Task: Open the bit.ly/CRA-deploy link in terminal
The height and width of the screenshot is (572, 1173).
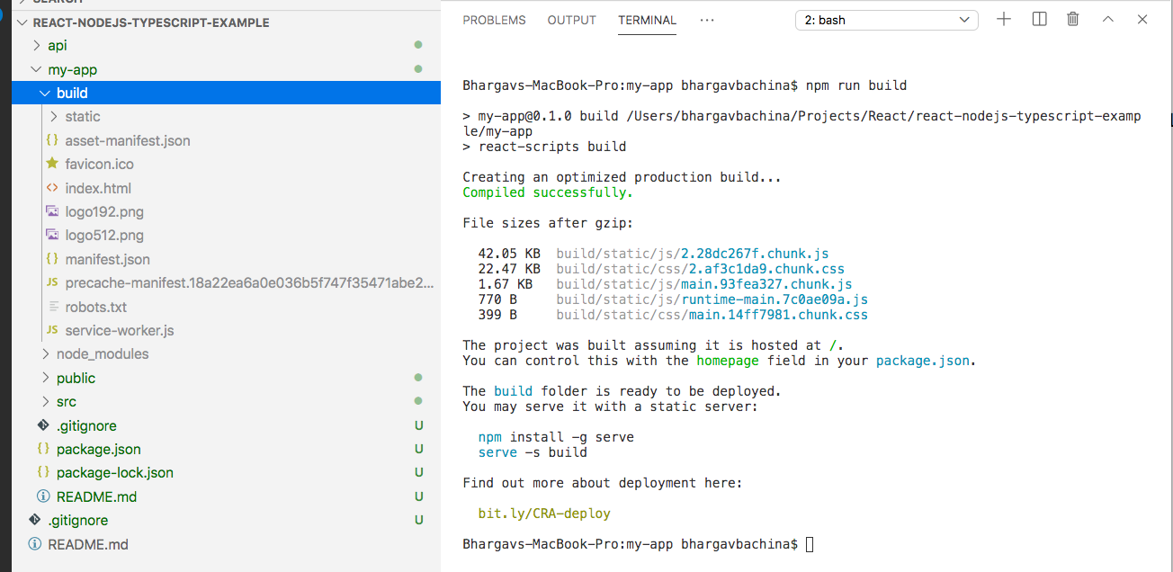Action: tap(544, 514)
